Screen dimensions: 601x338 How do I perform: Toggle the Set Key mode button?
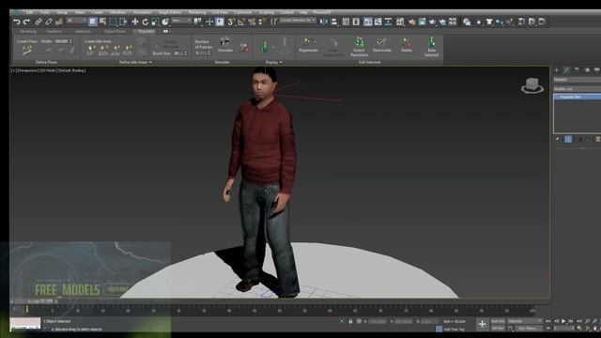(x=498, y=328)
